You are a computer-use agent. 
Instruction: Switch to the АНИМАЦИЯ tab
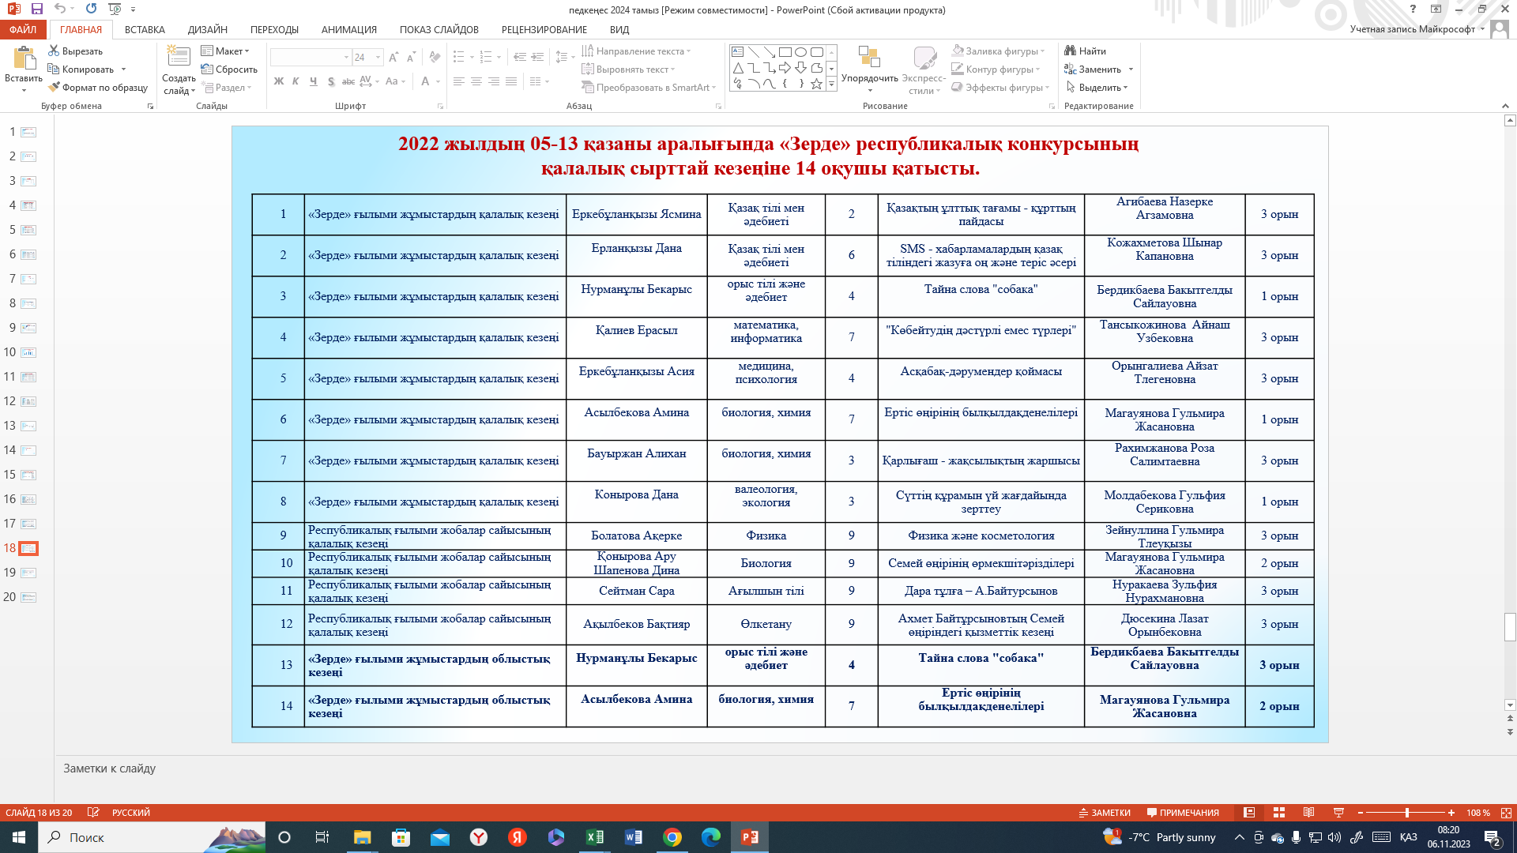(x=349, y=29)
